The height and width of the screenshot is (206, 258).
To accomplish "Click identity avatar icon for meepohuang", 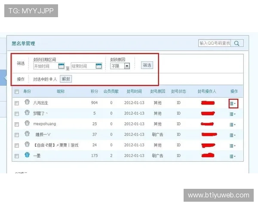I will click(27, 123).
